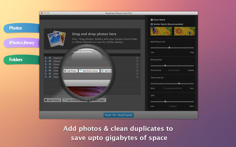Click sunflower preview with butterfly at left edge
This screenshot has height=147, width=236.
161,31
